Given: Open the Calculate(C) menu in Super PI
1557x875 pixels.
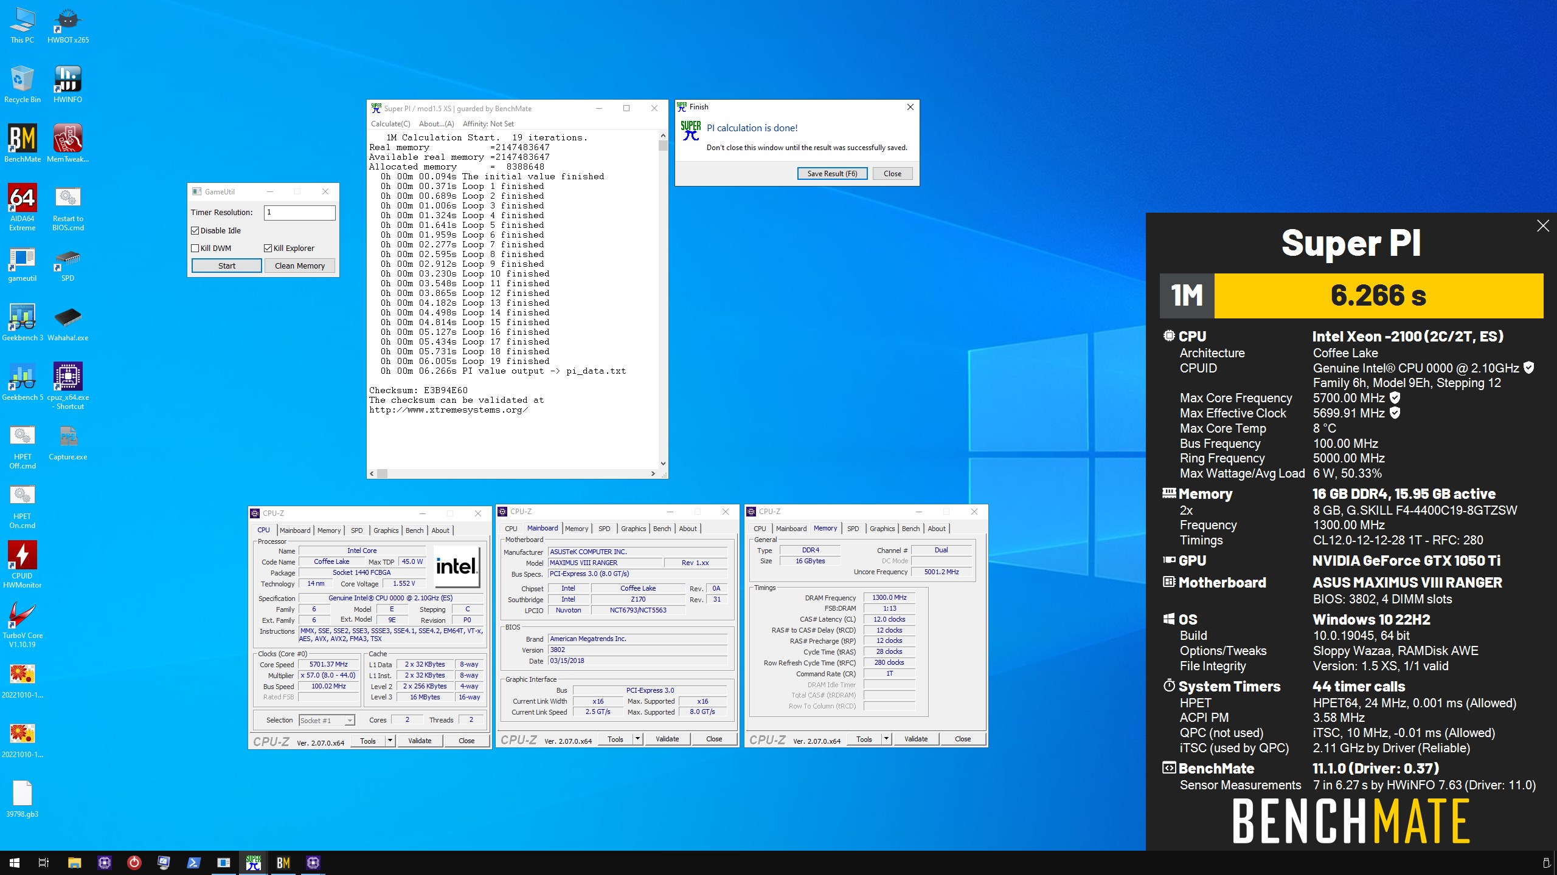Looking at the screenshot, I should [390, 124].
